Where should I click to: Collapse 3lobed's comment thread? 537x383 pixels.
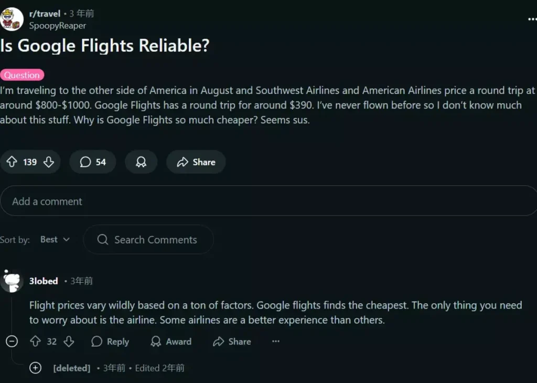(x=12, y=342)
